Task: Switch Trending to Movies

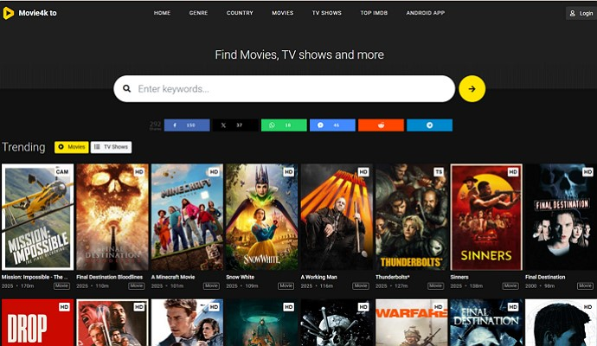Action: tap(72, 148)
